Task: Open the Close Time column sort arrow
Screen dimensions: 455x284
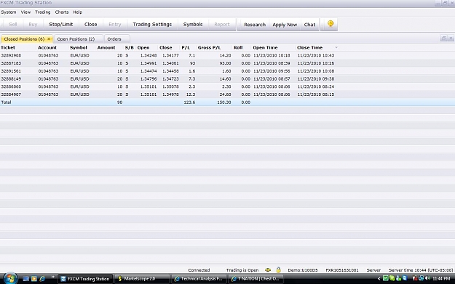Action: click(x=336, y=47)
